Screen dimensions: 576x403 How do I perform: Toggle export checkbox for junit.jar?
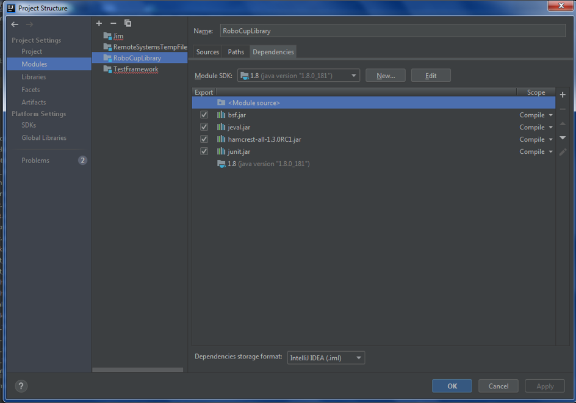click(204, 151)
